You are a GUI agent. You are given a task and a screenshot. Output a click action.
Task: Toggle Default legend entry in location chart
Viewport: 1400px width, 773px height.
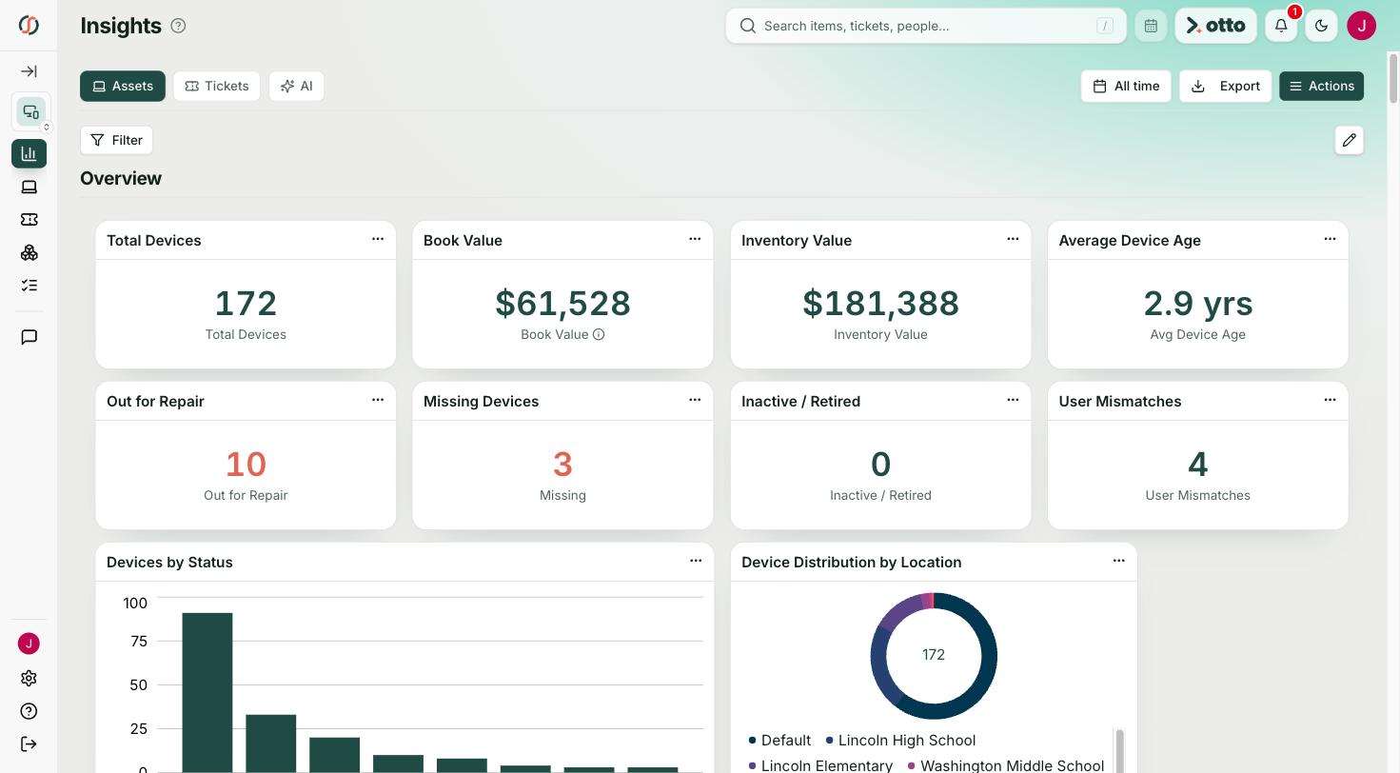(779, 740)
